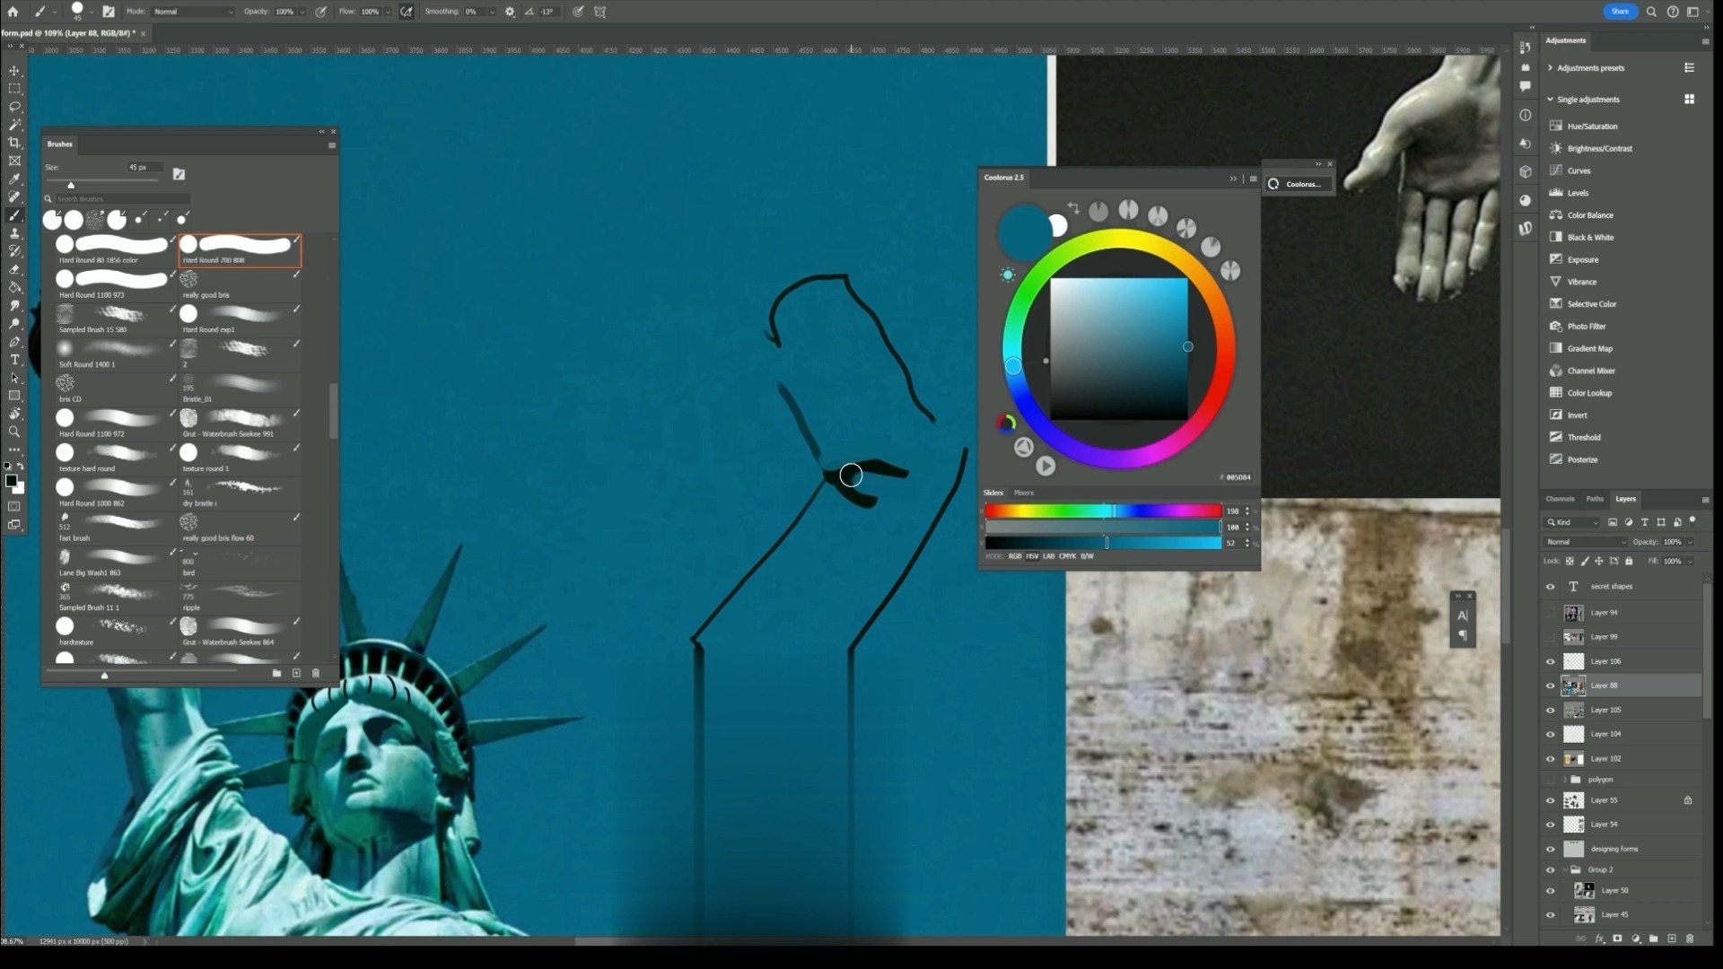Open the layer blend mode Normal dropdown
The image size is (1723, 969).
coord(1586,542)
